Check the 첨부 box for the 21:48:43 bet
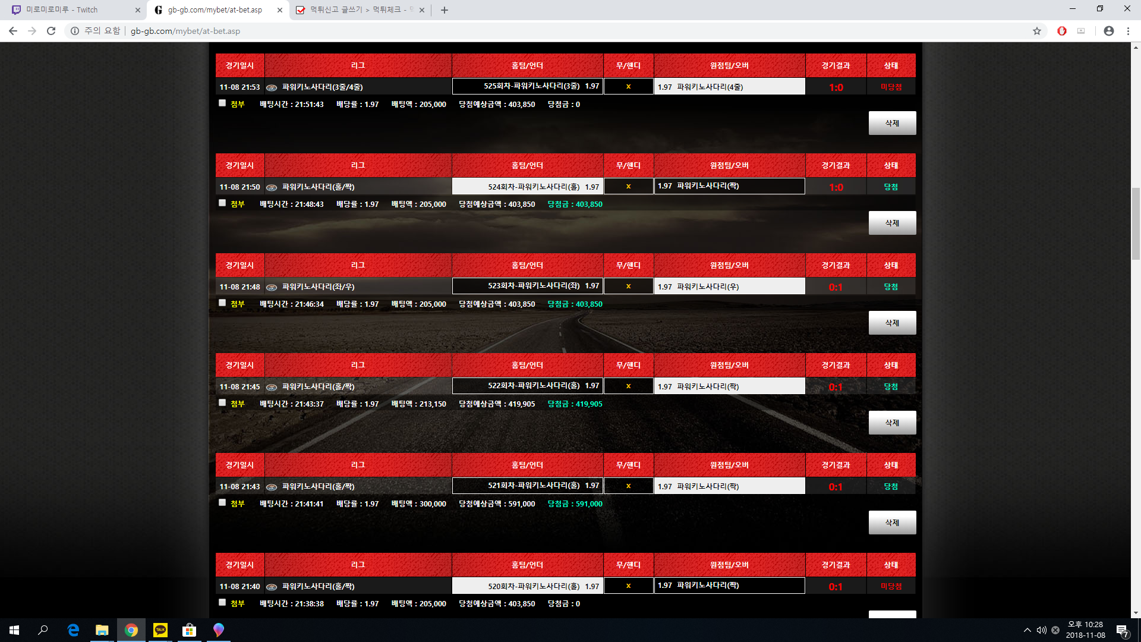 click(222, 203)
